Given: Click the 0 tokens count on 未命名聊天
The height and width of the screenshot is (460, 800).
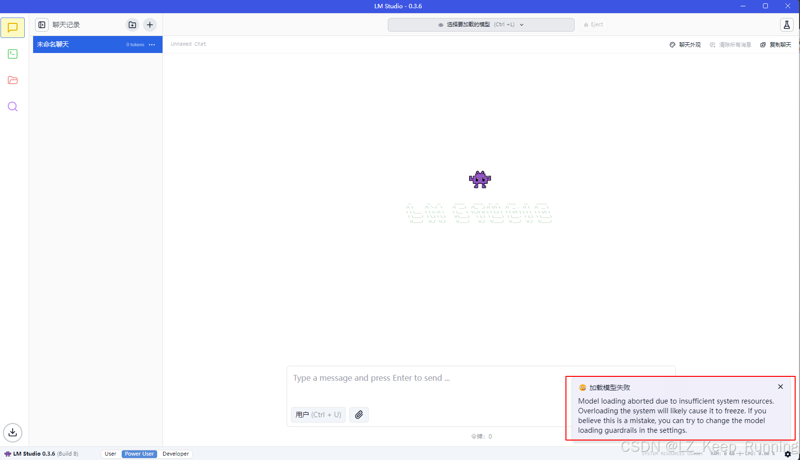Looking at the screenshot, I should point(135,45).
